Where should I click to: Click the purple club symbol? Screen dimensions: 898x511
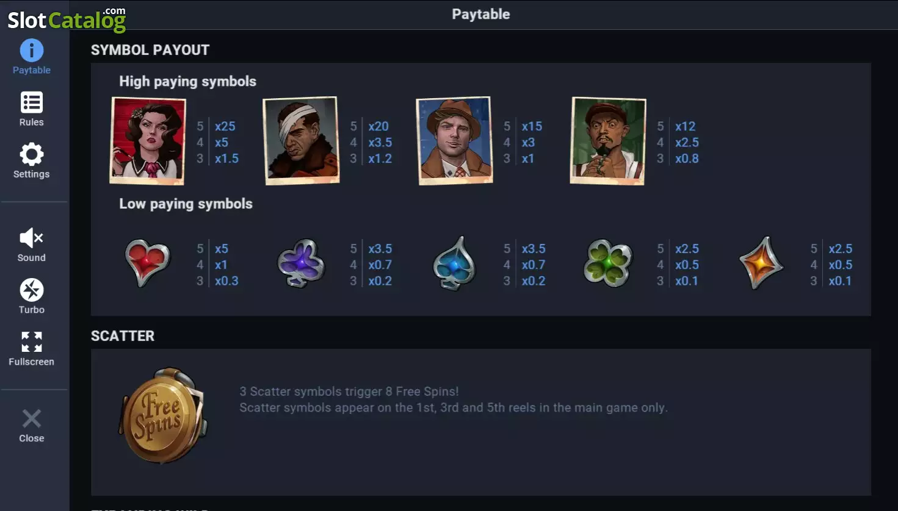point(300,263)
